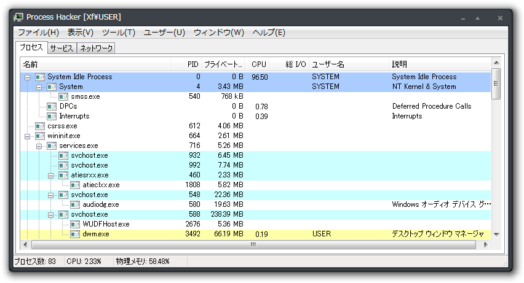Select the WUDFHost.exe process name
Viewport: 524px width, 283px height.
coord(106,224)
